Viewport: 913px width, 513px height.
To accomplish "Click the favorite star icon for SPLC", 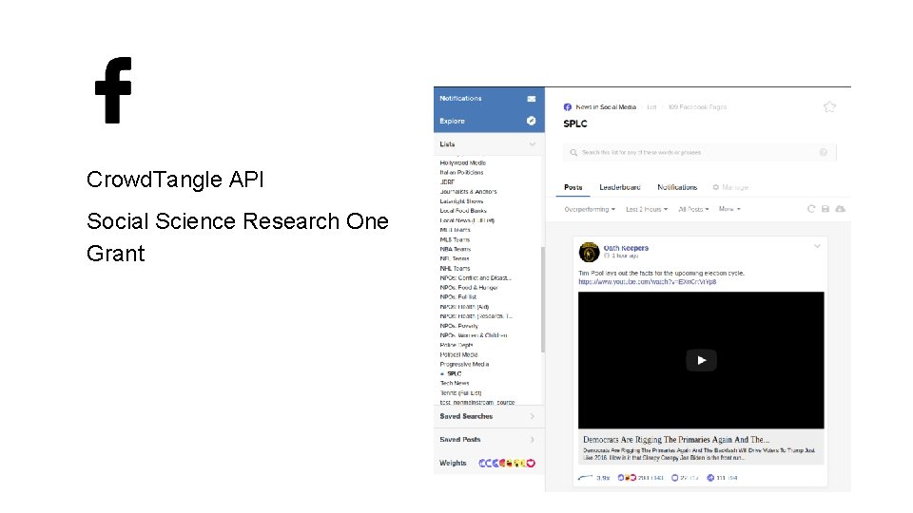I will pyautogui.click(x=829, y=107).
